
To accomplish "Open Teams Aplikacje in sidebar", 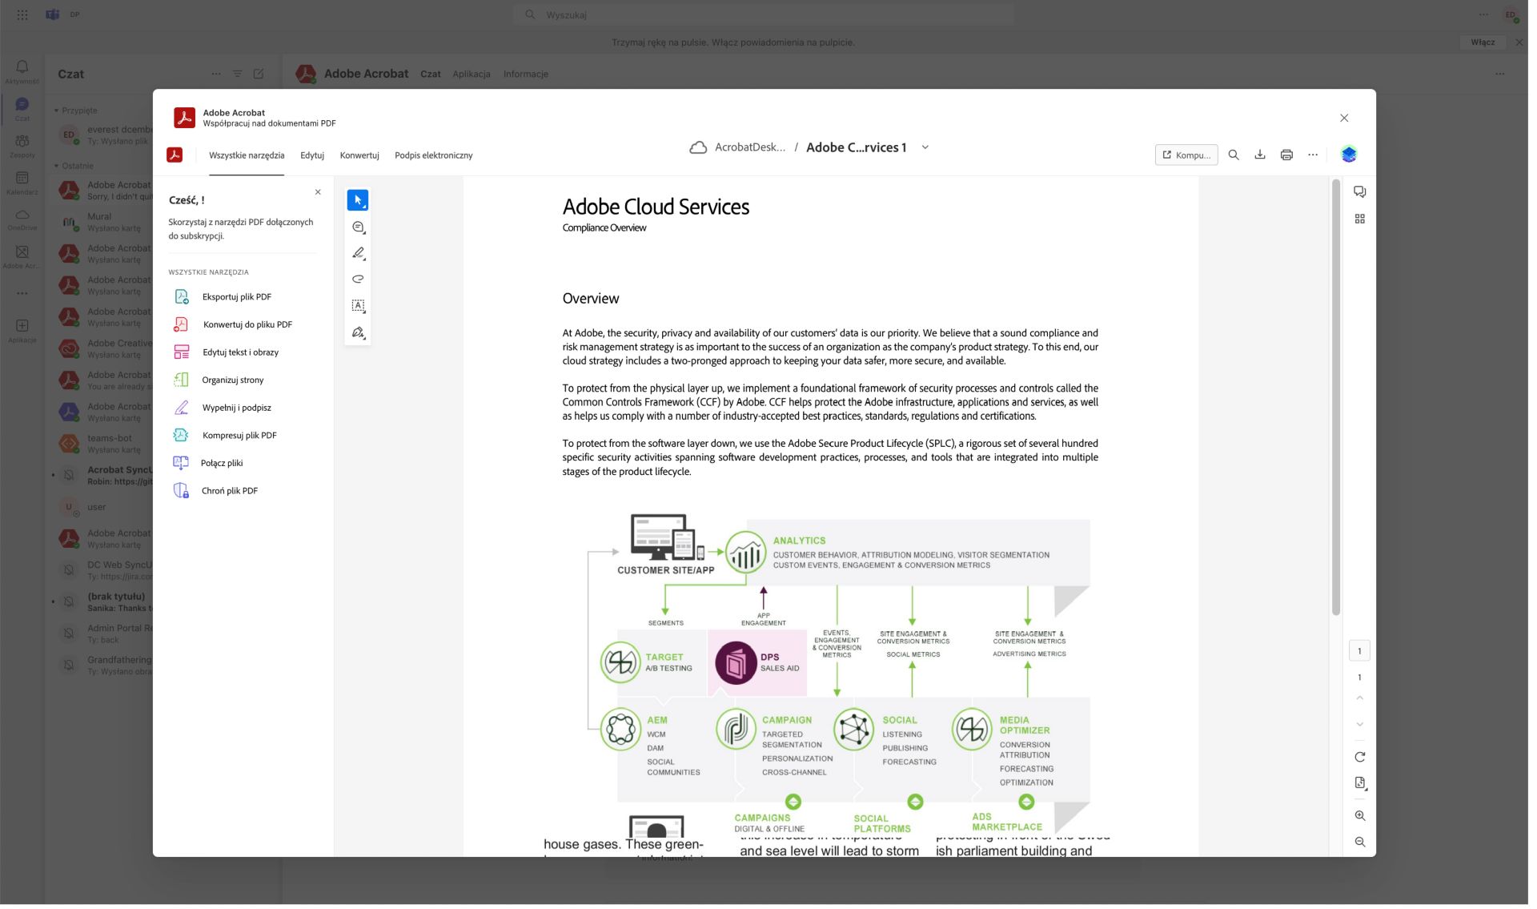I will pyautogui.click(x=22, y=332).
